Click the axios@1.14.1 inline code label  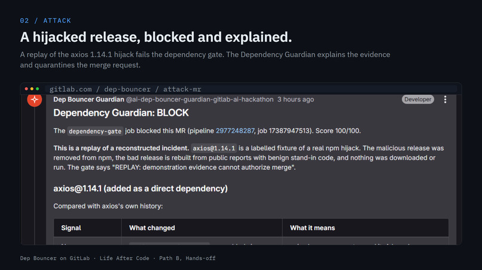pos(214,148)
